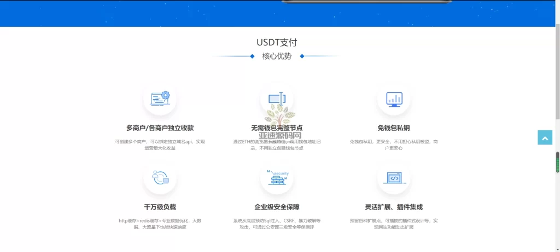Click the heading 多商户/各商户独立收款

(160, 128)
